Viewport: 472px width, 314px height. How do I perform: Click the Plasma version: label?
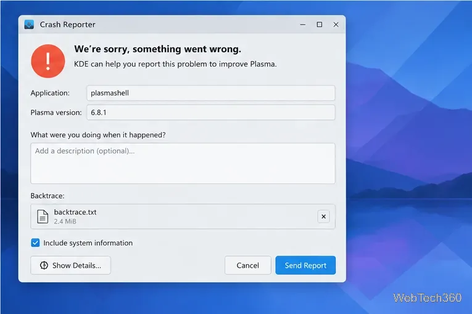56,113
